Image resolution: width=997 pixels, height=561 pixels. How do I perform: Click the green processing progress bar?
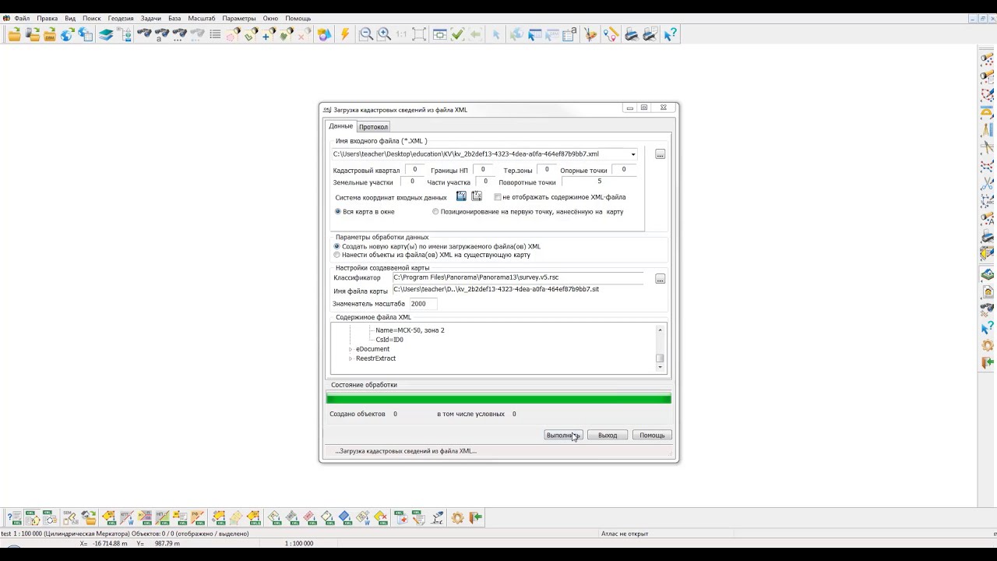tap(498, 399)
